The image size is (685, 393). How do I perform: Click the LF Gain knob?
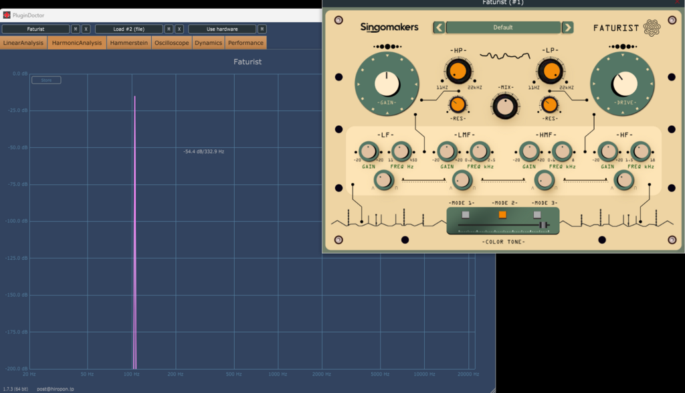tap(369, 152)
